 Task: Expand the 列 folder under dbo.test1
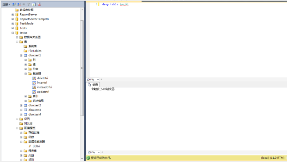coord(25,60)
